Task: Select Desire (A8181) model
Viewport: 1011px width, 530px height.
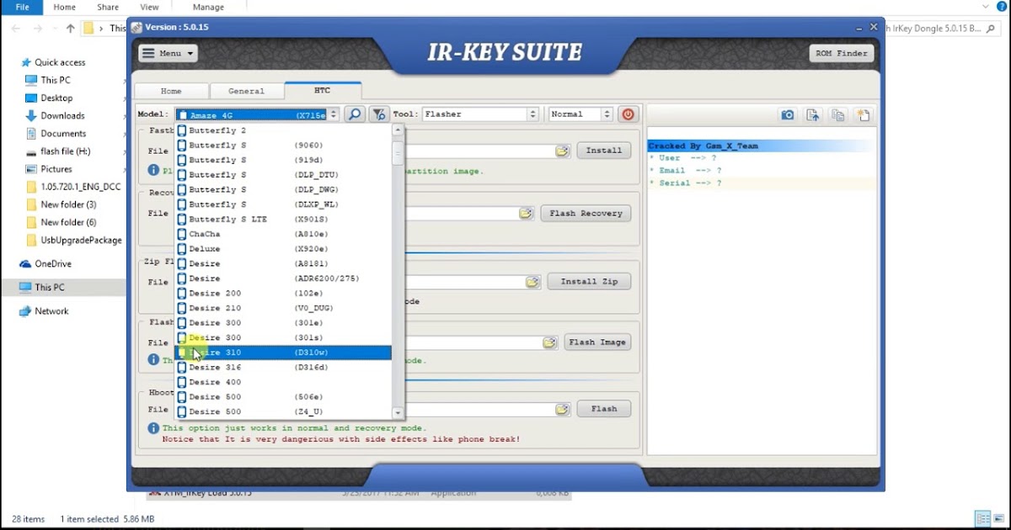Action: click(283, 263)
